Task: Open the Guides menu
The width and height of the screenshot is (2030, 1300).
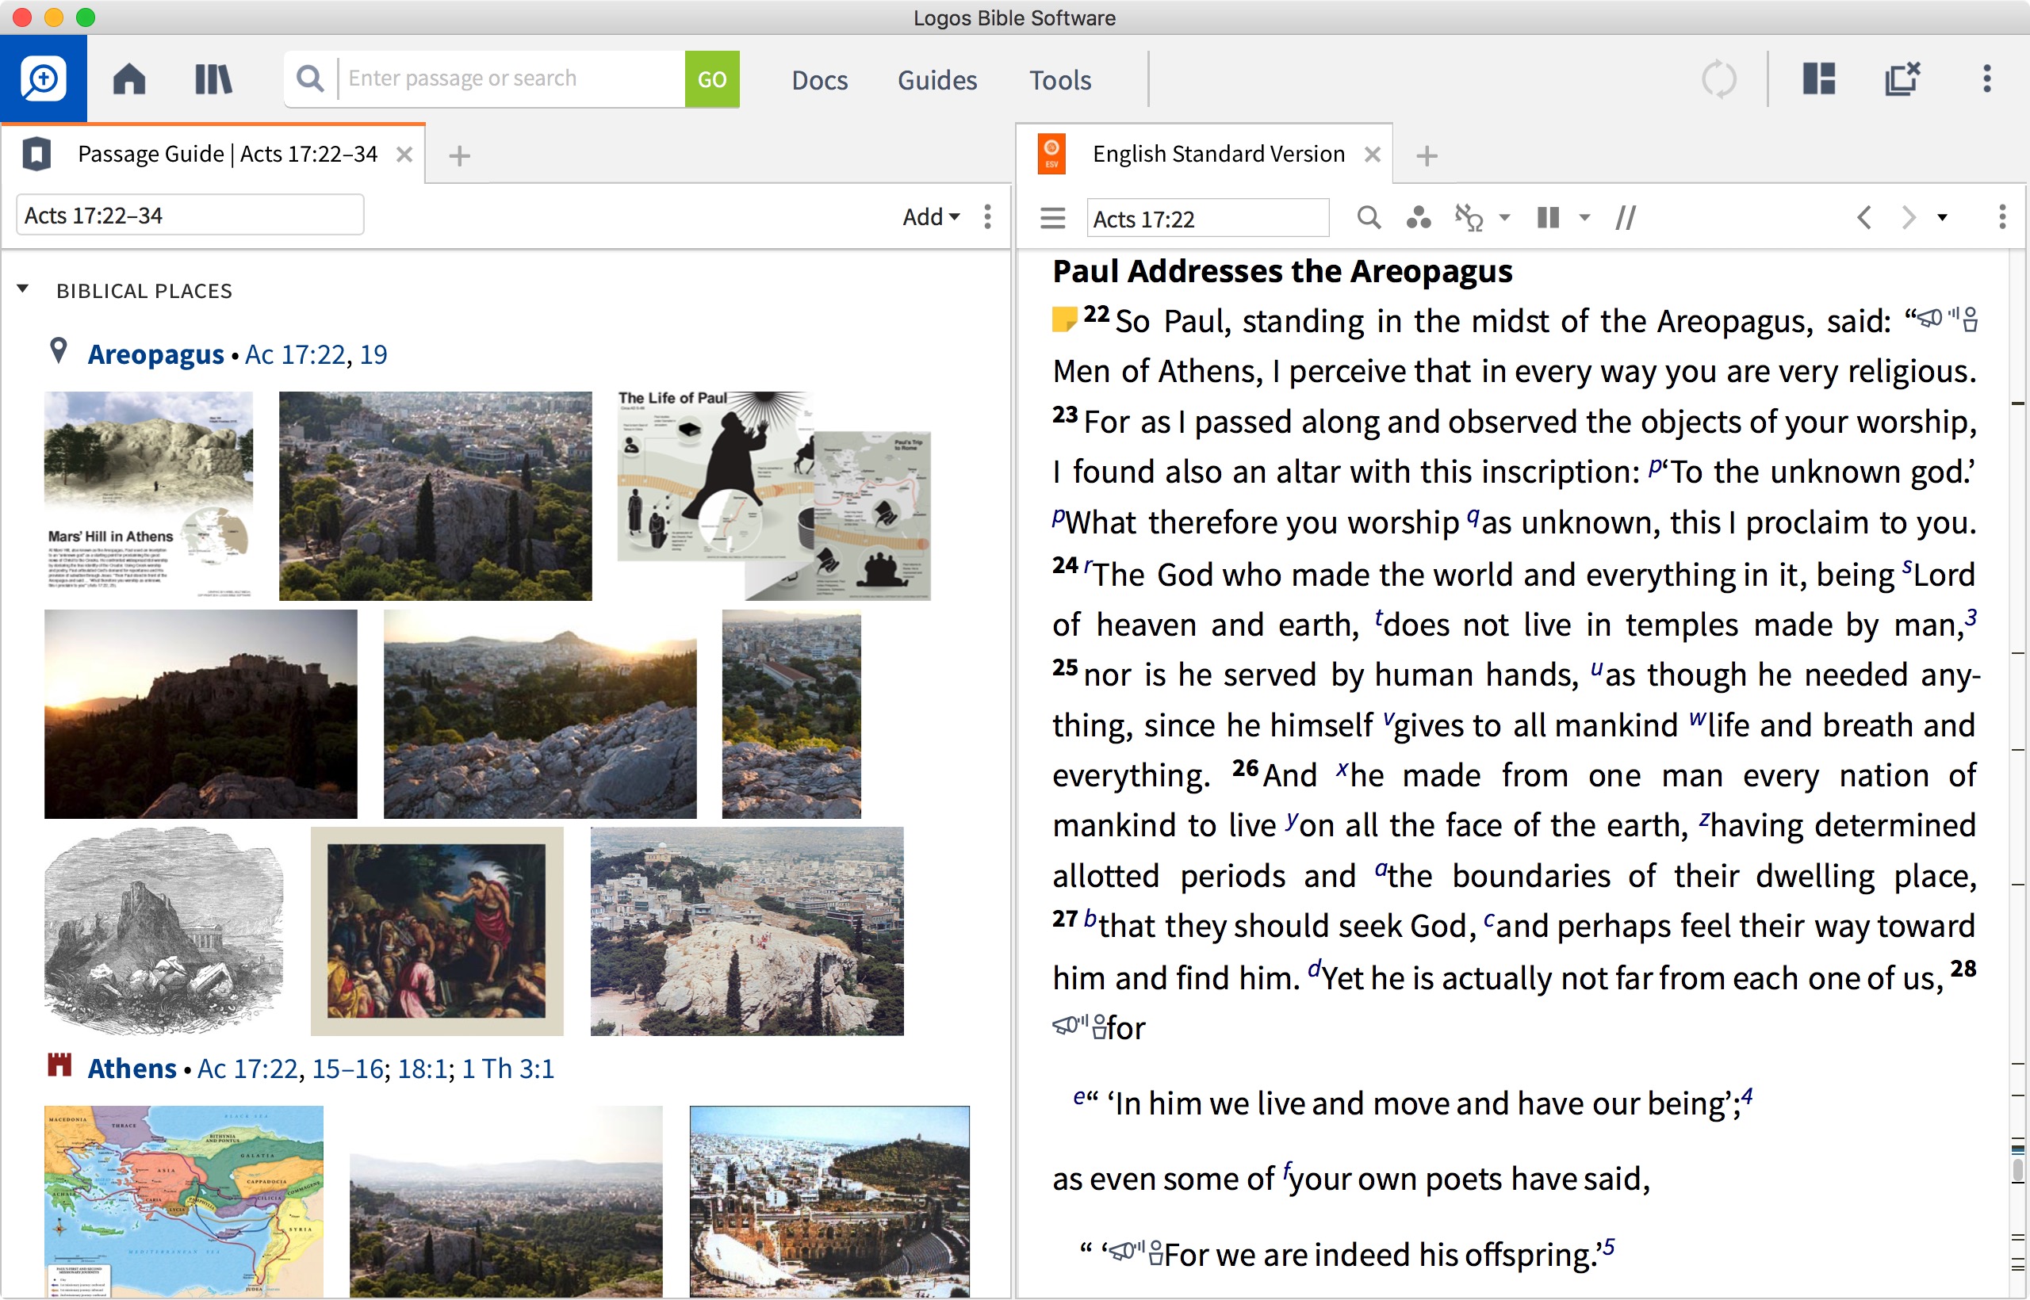Action: pyautogui.click(x=936, y=80)
